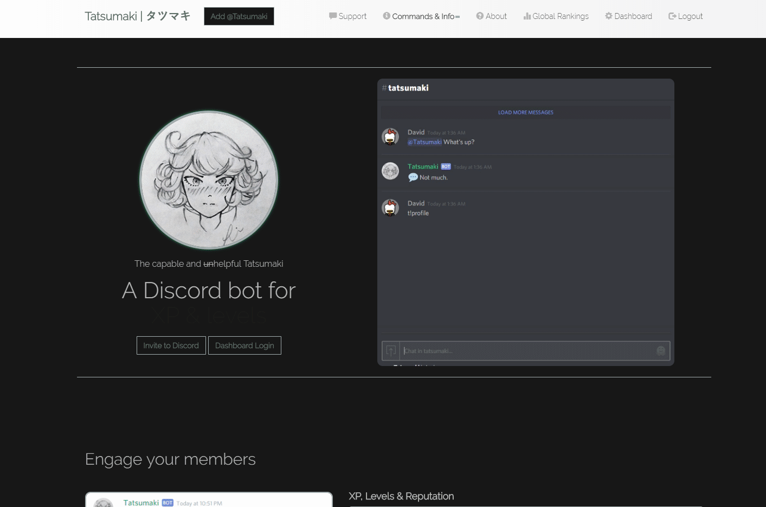Click the tatsumaki channel name header
The width and height of the screenshot is (766, 507).
(408, 88)
